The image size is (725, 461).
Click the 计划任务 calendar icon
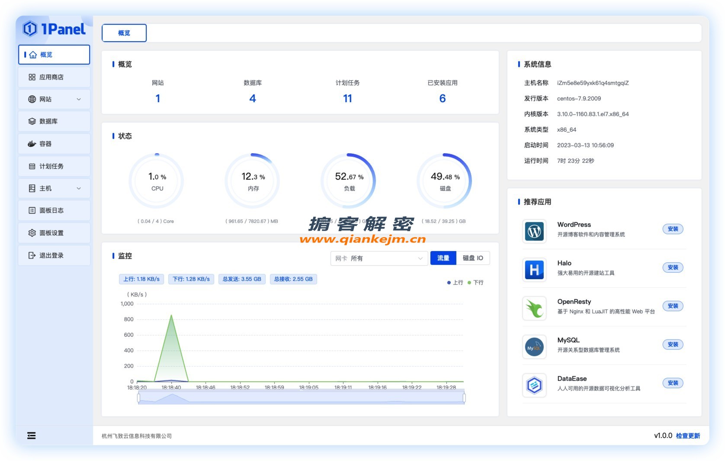(x=32, y=166)
